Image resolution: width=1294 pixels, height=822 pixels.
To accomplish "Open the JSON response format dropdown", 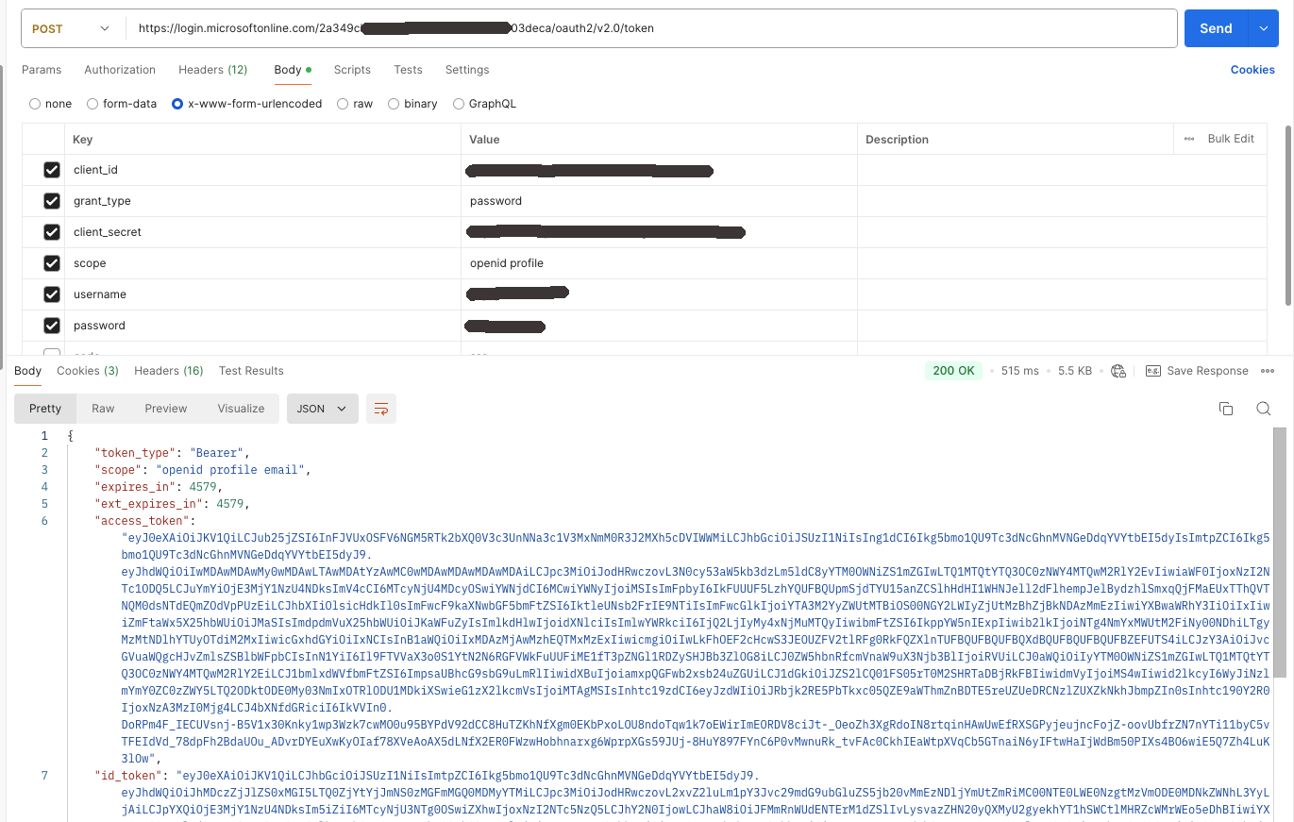I will point(322,409).
